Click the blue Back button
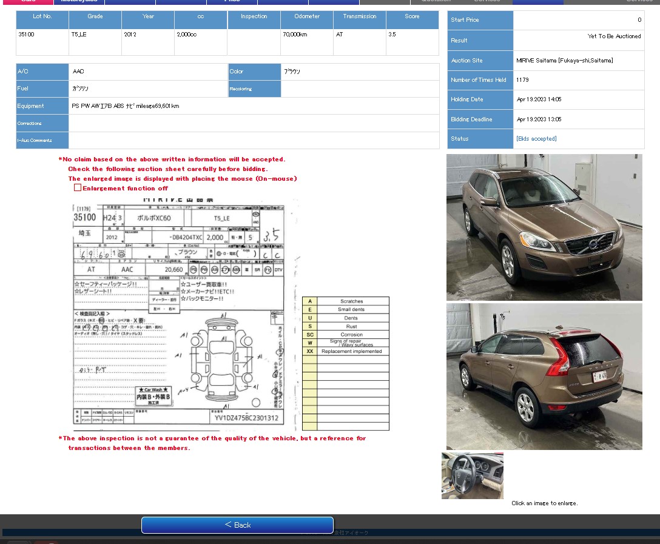 (x=237, y=525)
